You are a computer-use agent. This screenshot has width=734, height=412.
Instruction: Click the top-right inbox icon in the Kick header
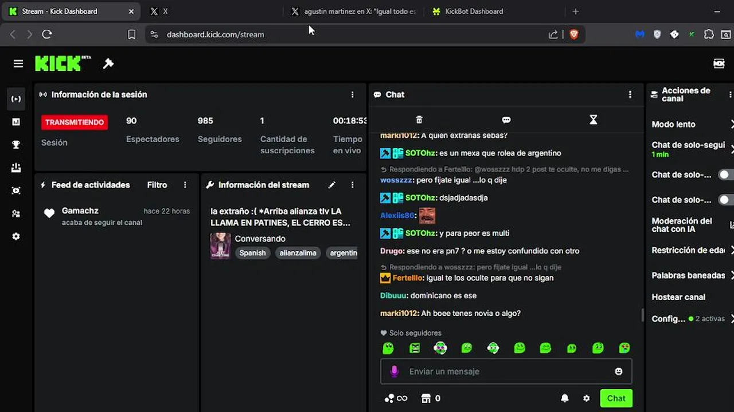(x=719, y=64)
